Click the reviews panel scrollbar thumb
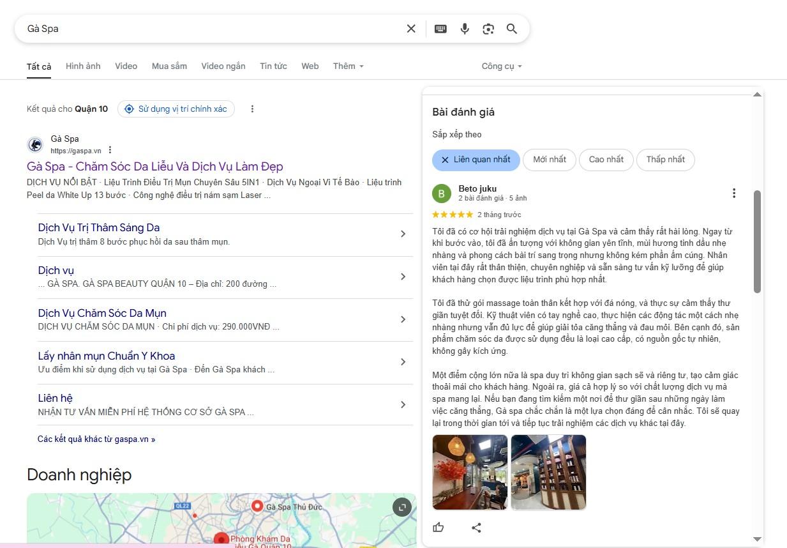This screenshot has width=787, height=548. click(758, 241)
